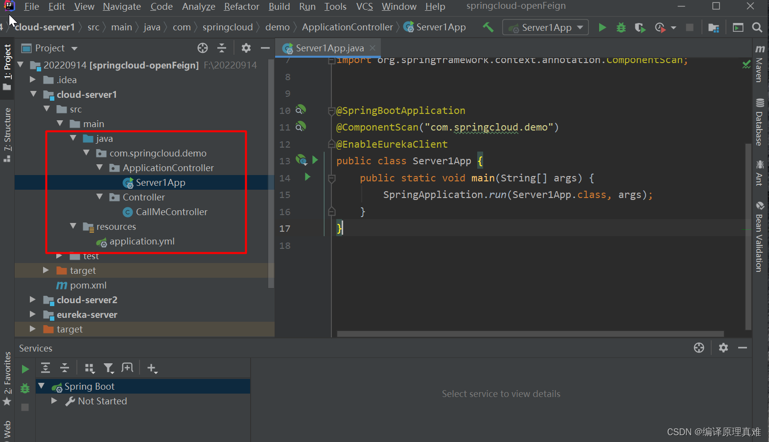
Task: Click locate file crosshair in Project panel
Action: coord(203,48)
